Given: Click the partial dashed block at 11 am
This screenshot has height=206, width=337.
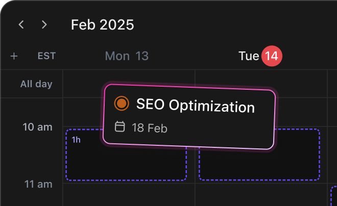Looking at the screenshot, I should tap(334, 196).
